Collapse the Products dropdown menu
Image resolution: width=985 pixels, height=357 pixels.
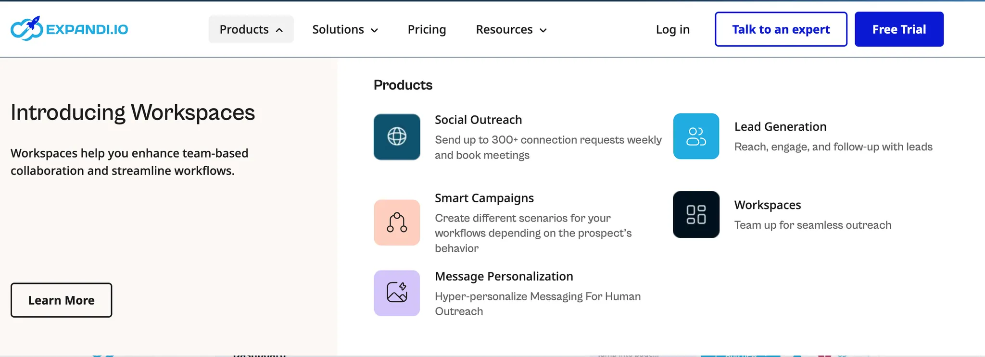[251, 29]
